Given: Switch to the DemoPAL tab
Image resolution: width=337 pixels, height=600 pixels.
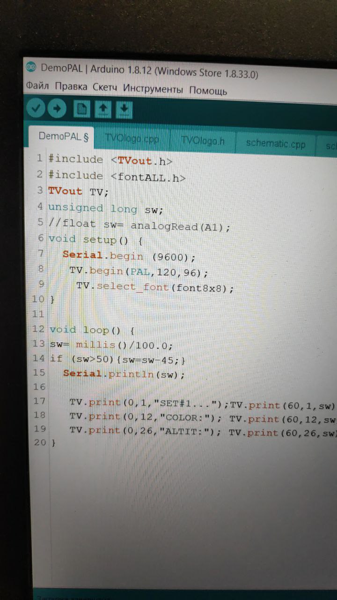Looking at the screenshot, I should click(x=61, y=136).
